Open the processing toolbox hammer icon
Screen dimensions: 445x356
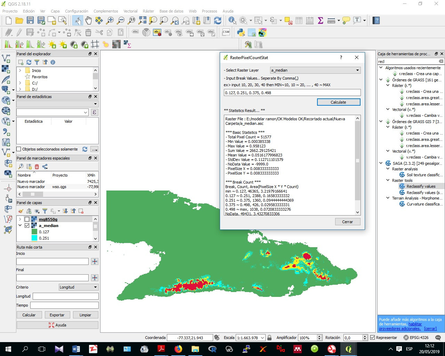248,44
